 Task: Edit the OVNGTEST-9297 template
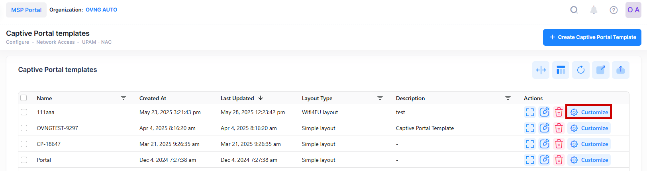pos(544,128)
